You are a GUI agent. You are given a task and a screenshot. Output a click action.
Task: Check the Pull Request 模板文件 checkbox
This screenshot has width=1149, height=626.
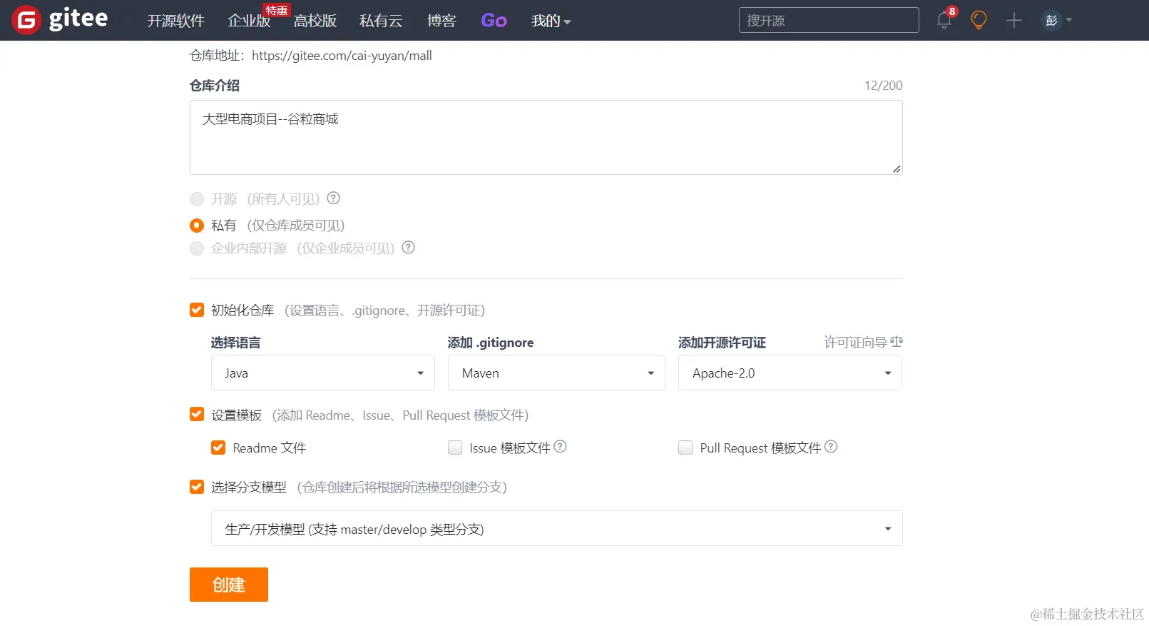click(x=685, y=448)
